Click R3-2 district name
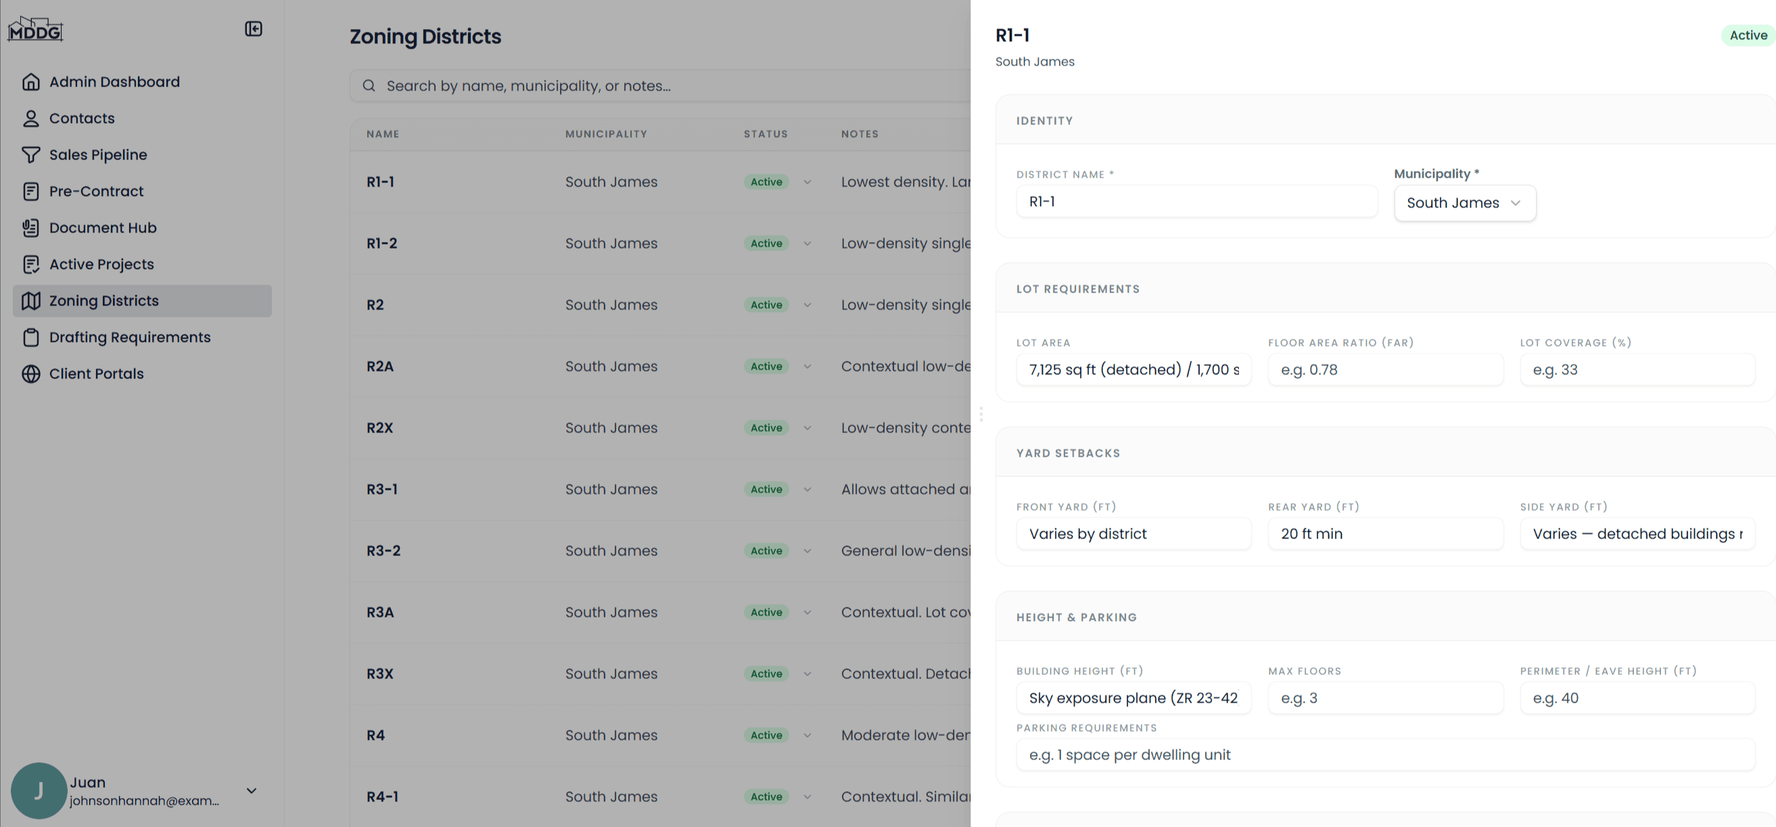Viewport: 1776px width, 827px height. click(x=383, y=551)
